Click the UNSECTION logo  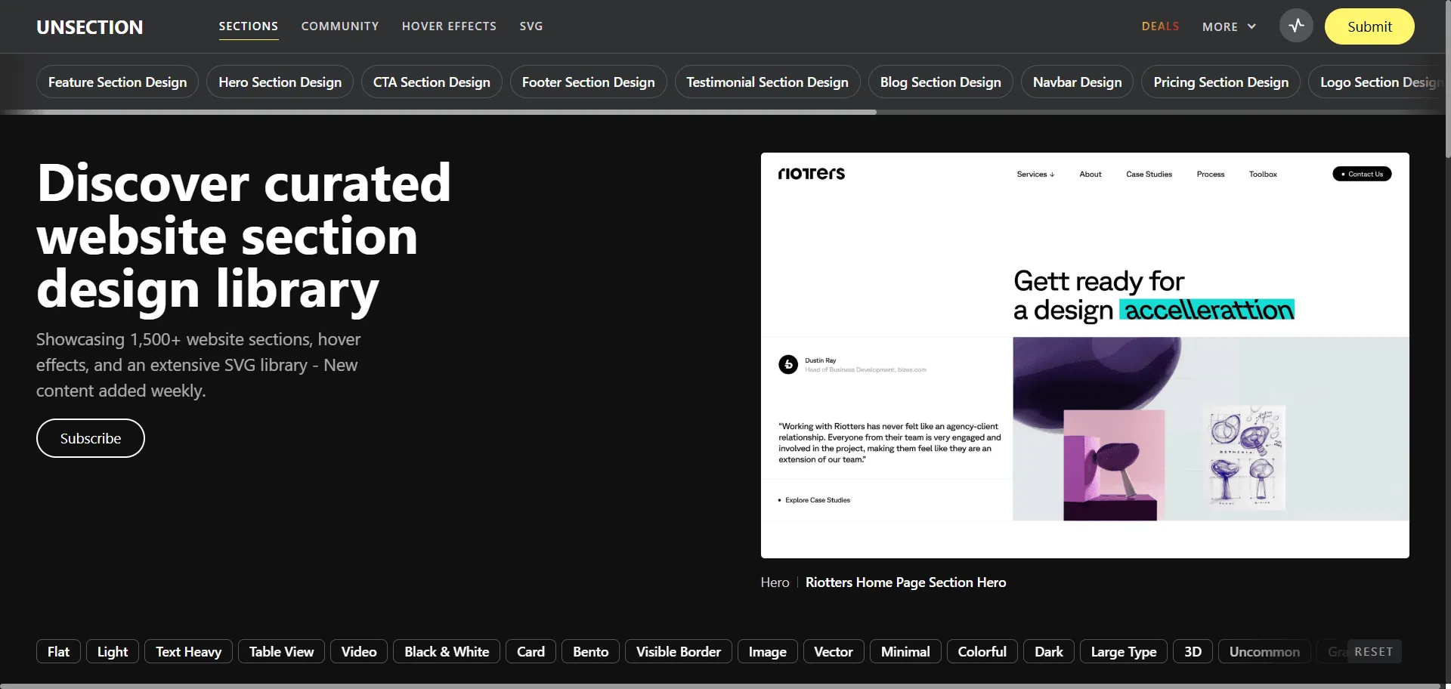click(x=89, y=26)
